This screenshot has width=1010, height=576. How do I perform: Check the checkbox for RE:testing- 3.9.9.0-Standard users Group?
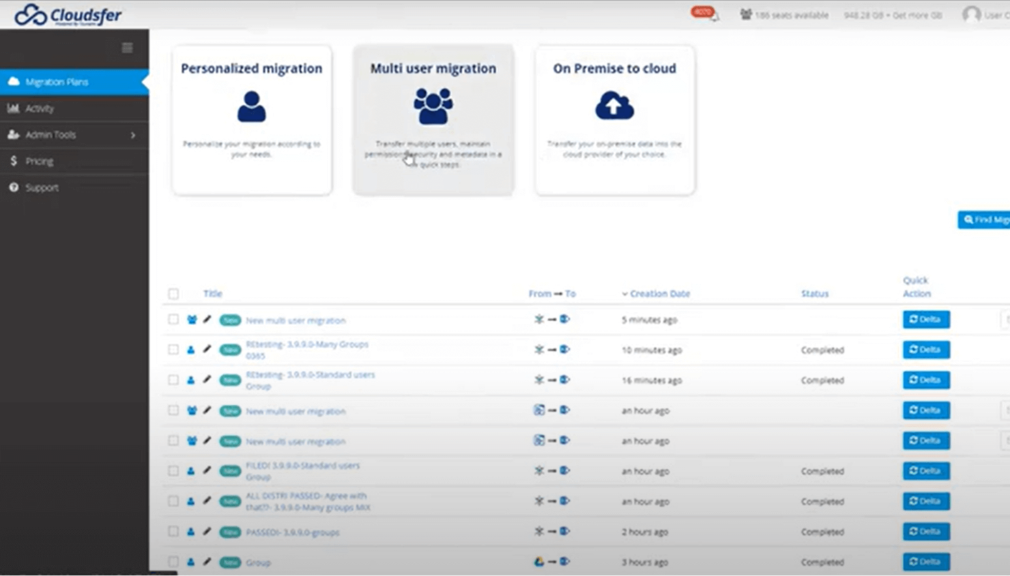pyautogui.click(x=173, y=380)
